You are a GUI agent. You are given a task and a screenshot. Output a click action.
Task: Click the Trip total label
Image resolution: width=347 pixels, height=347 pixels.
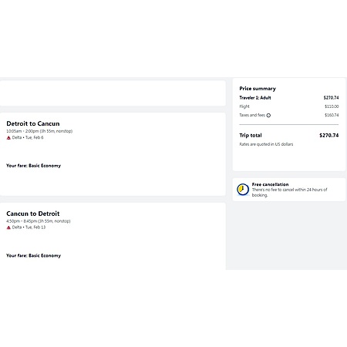(251, 136)
